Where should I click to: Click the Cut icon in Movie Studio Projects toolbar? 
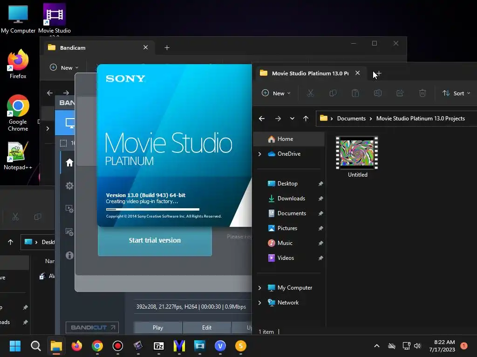click(x=310, y=93)
